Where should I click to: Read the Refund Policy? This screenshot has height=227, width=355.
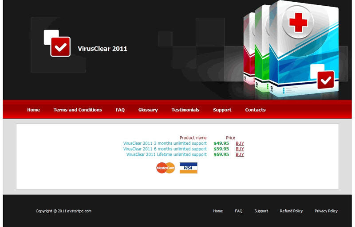pyautogui.click(x=291, y=211)
